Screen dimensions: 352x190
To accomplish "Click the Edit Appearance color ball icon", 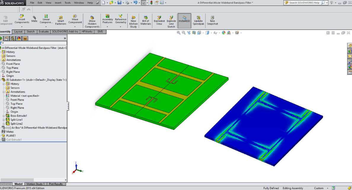I will point(223,33).
